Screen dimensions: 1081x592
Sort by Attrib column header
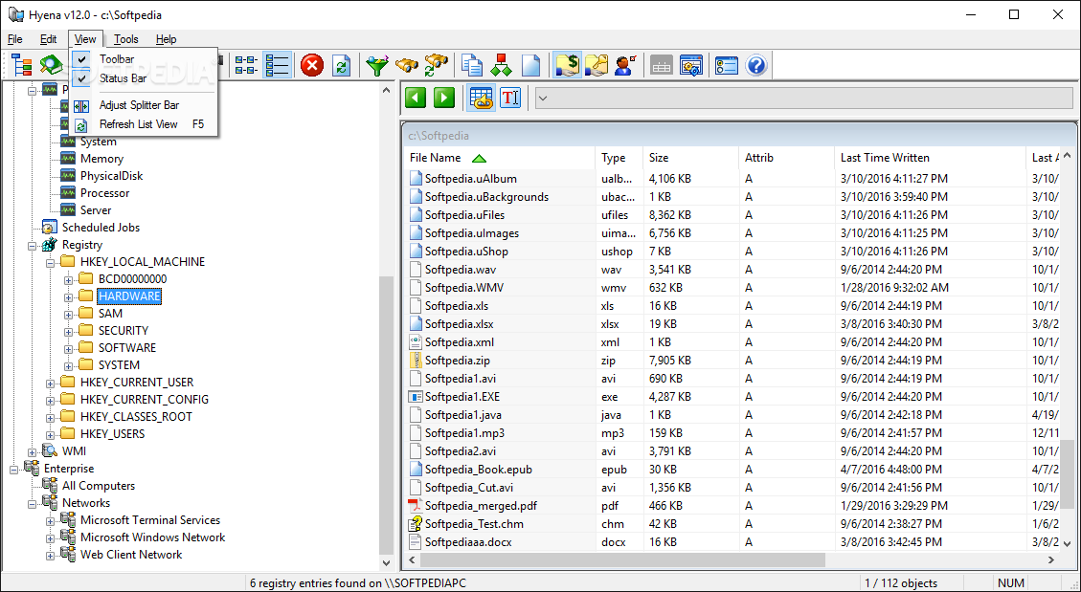tap(787, 158)
